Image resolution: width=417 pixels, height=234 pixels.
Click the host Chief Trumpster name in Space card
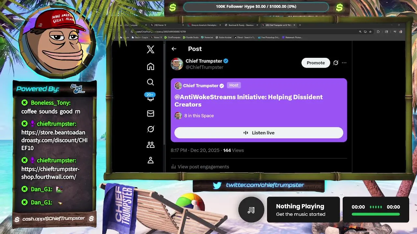[x=201, y=85]
